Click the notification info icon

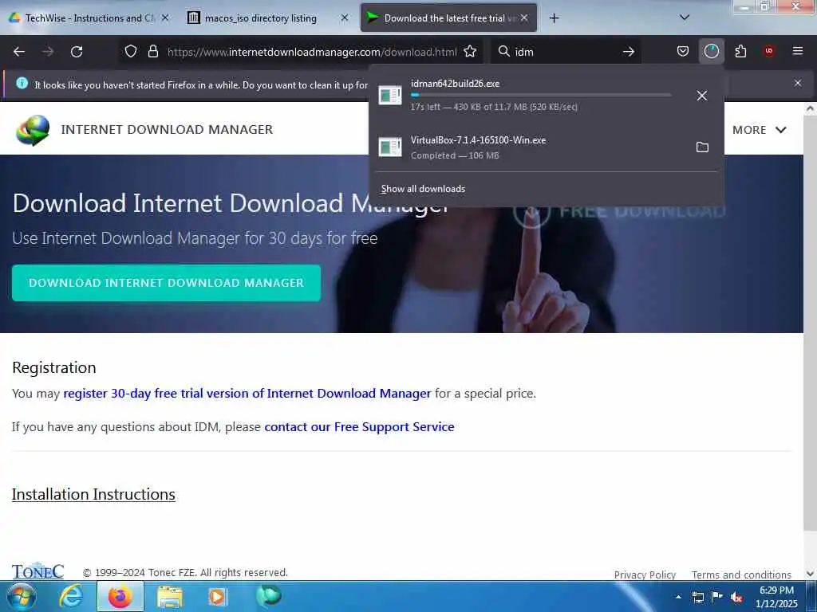point(22,83)
